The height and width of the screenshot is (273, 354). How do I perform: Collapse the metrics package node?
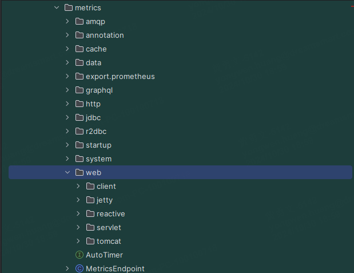56,7
